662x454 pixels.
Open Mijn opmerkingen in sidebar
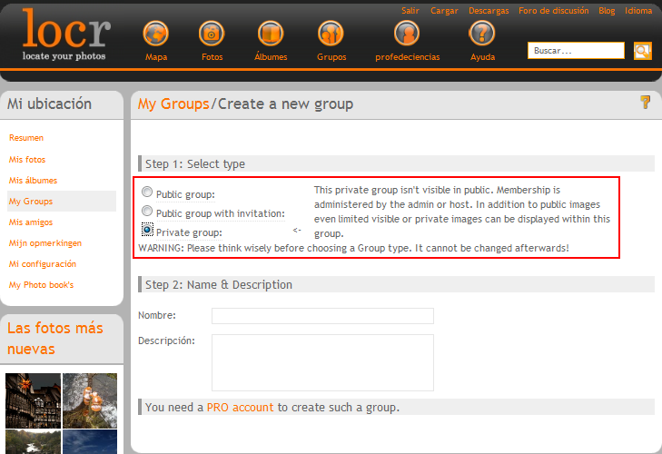[x=45, y=243]
